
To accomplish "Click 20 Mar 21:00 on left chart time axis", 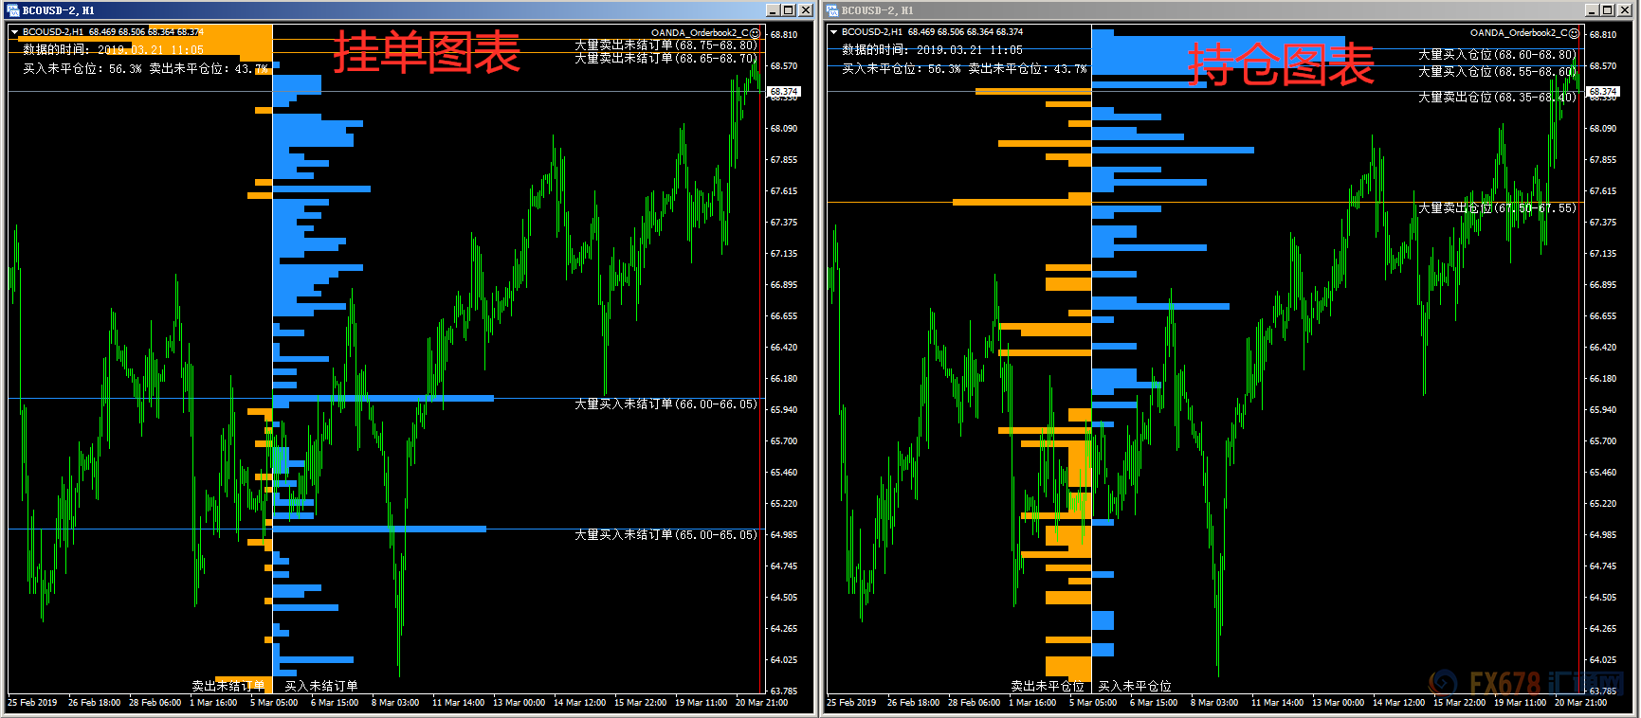I will click(761, 703).
